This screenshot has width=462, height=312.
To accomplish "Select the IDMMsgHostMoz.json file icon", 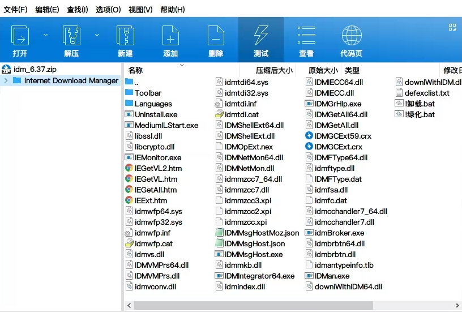I will [219, 233].
